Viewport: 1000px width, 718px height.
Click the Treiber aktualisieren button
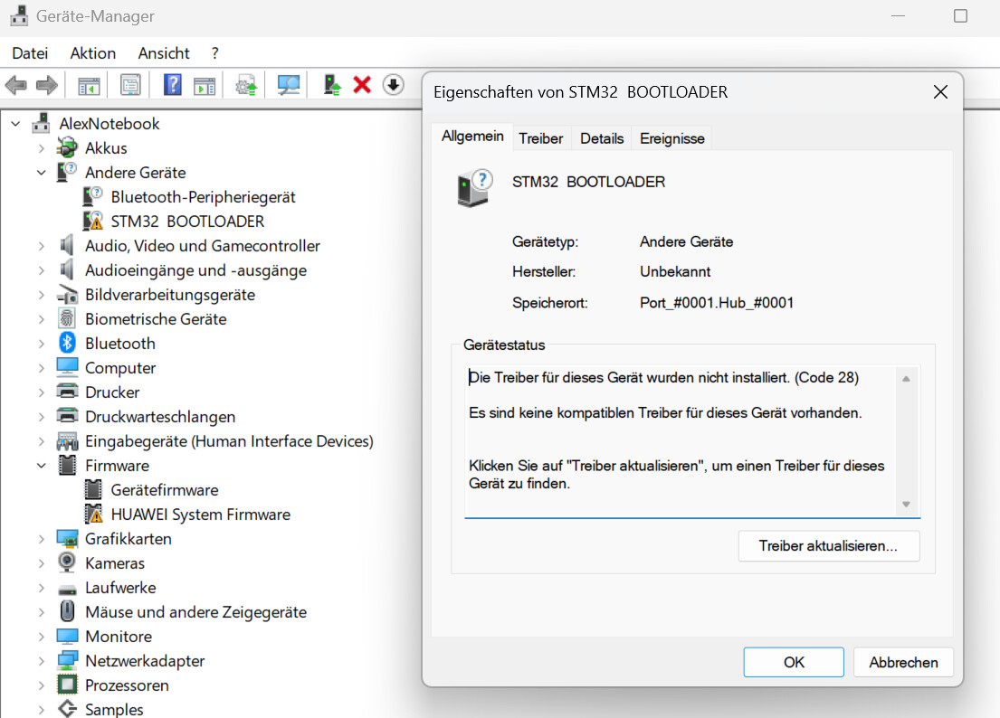click(828, 545)
